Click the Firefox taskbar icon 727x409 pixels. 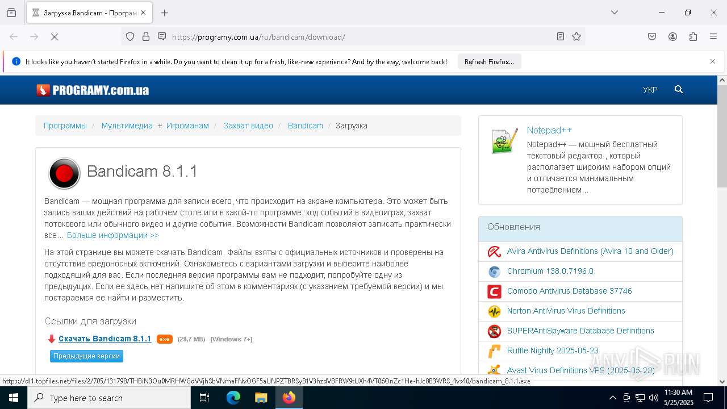pos(289,398)
